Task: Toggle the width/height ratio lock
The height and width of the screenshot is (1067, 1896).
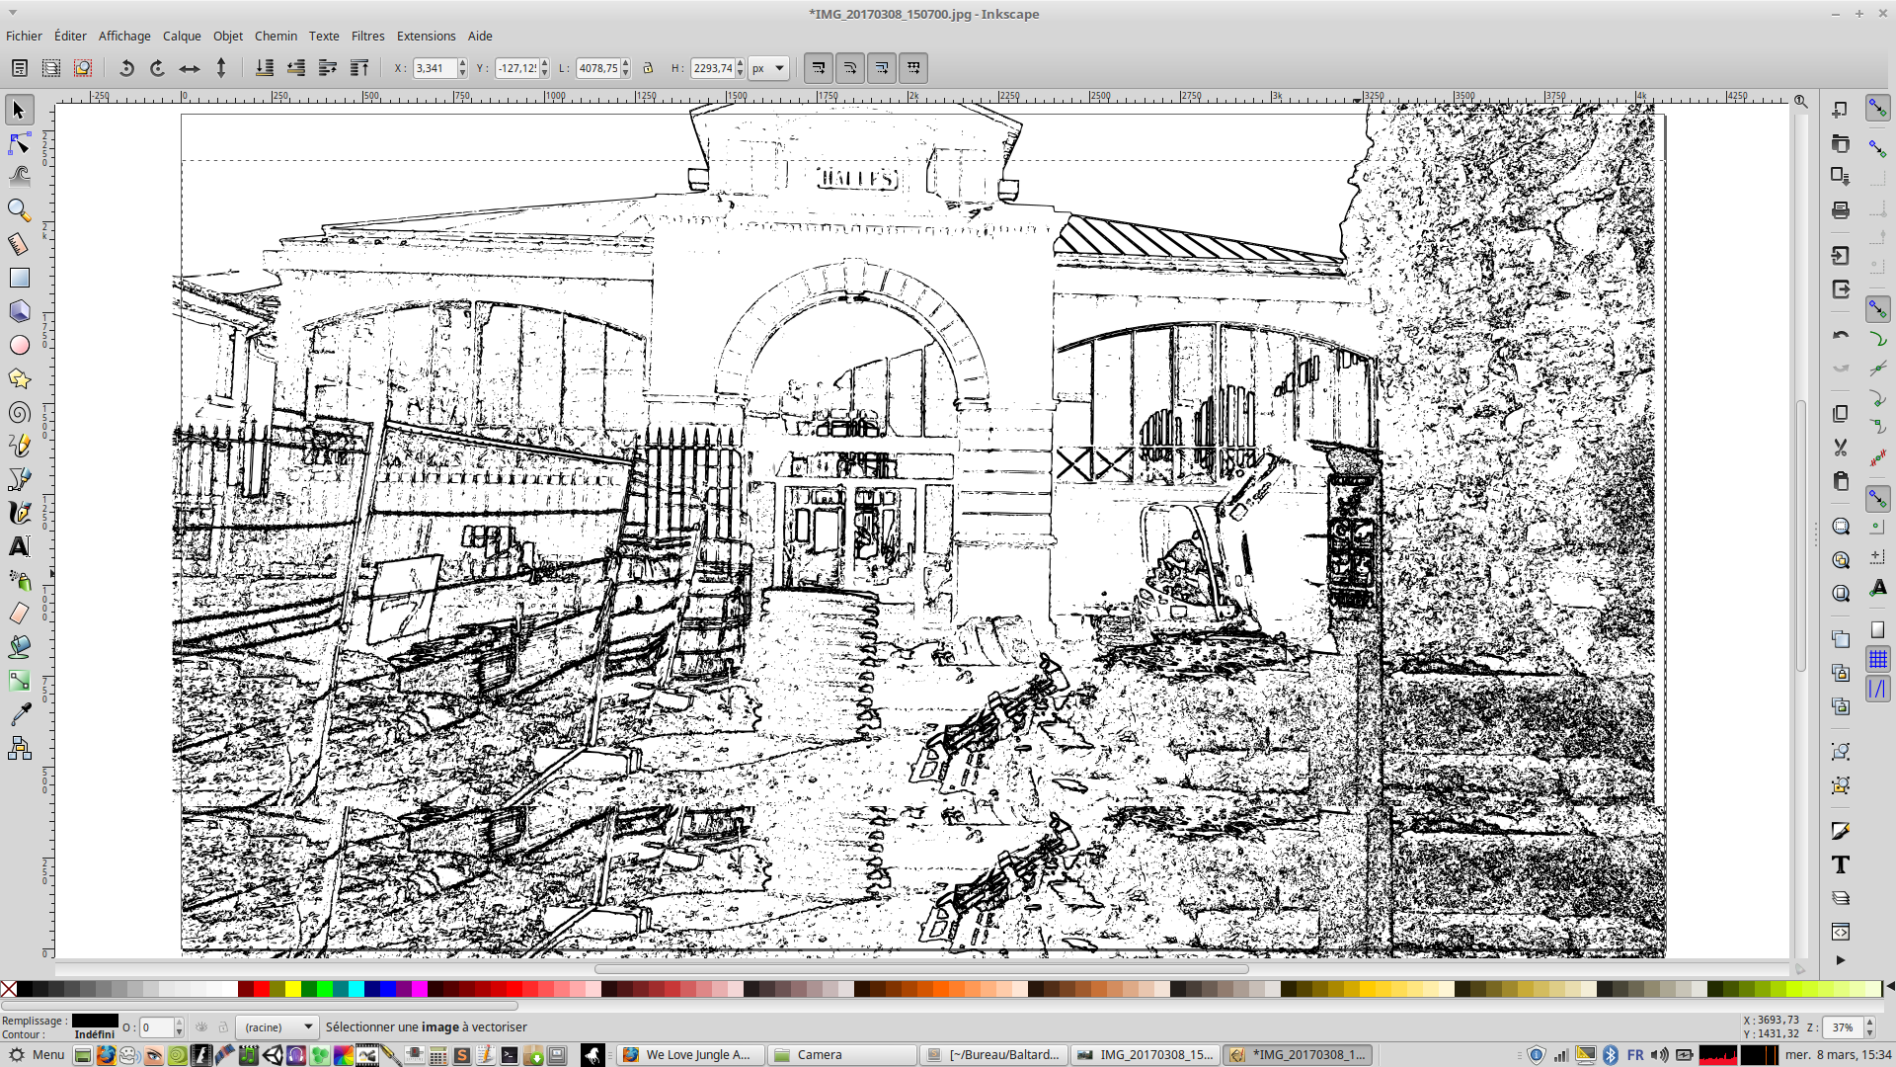Action: point(648,68)
